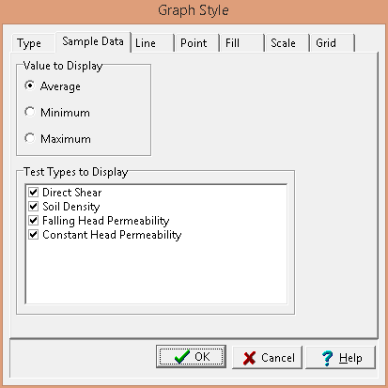Uncheck Falling Head Permeability checkbox
Image resolution: width=388 pixels, height=388 pixels.
34,221
